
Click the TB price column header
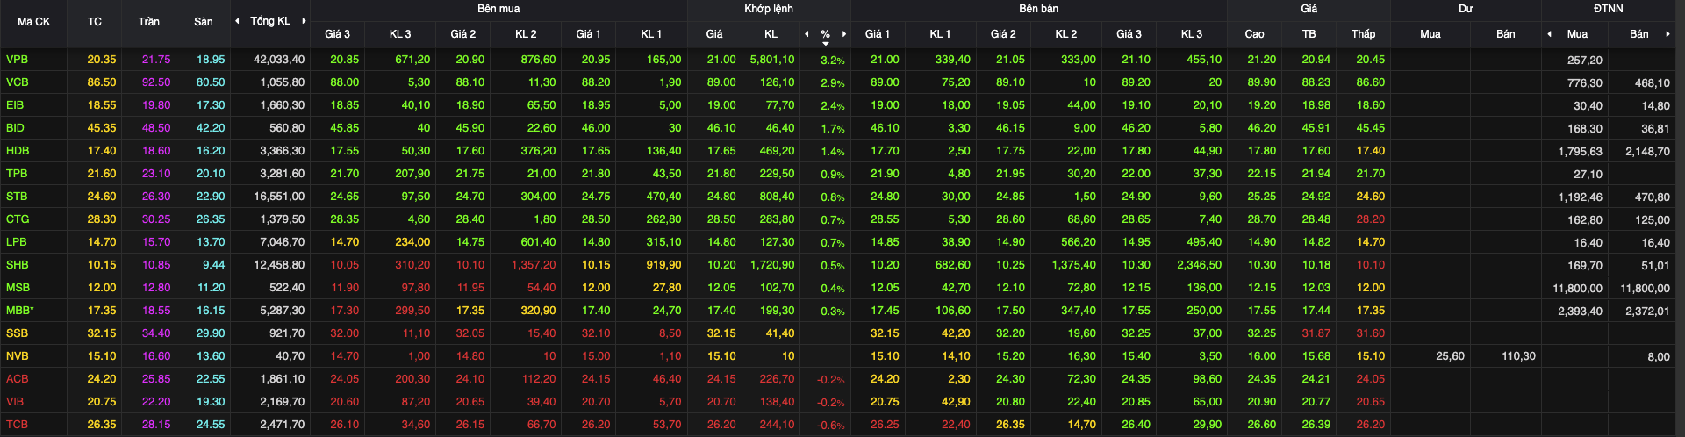pos(1309,34)
